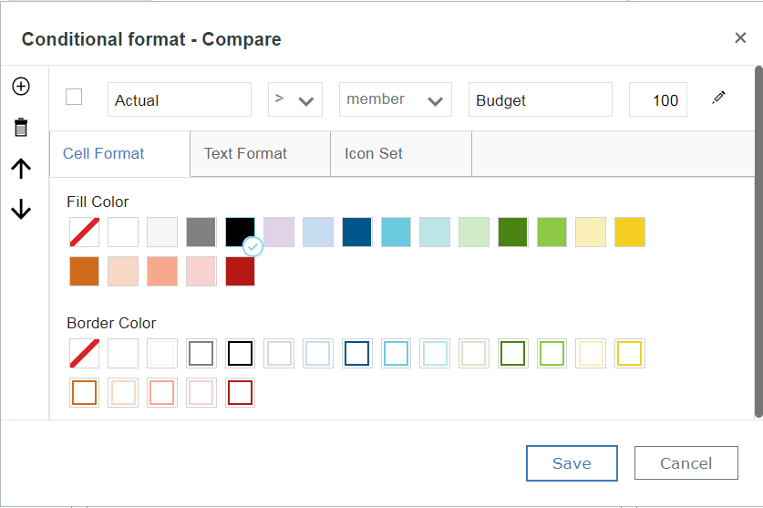Check the rule selection checkbox
Screen dimensions: 763x508
point(74,97)
